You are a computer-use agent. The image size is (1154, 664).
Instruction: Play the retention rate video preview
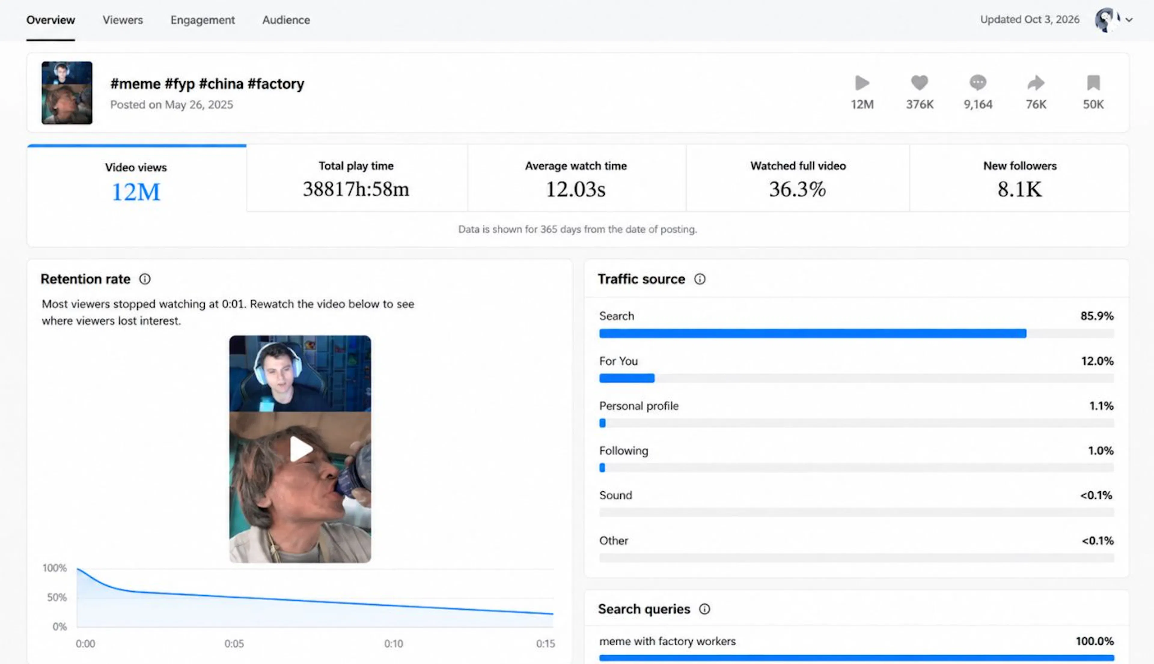point(301,449)
